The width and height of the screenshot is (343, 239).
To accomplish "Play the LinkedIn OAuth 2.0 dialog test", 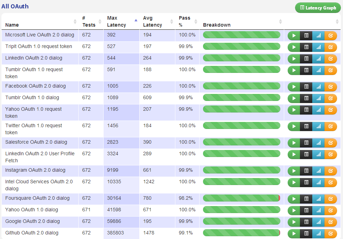I will [x=294, y=59].
